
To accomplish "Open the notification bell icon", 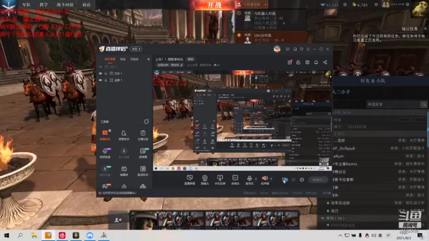I will 316,62.
